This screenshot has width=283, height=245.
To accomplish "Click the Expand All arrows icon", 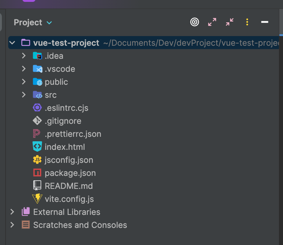I will tap(212, 22).
